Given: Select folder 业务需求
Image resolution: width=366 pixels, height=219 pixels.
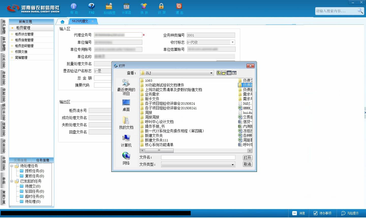Looking at the screenshot, I should 150,94.
